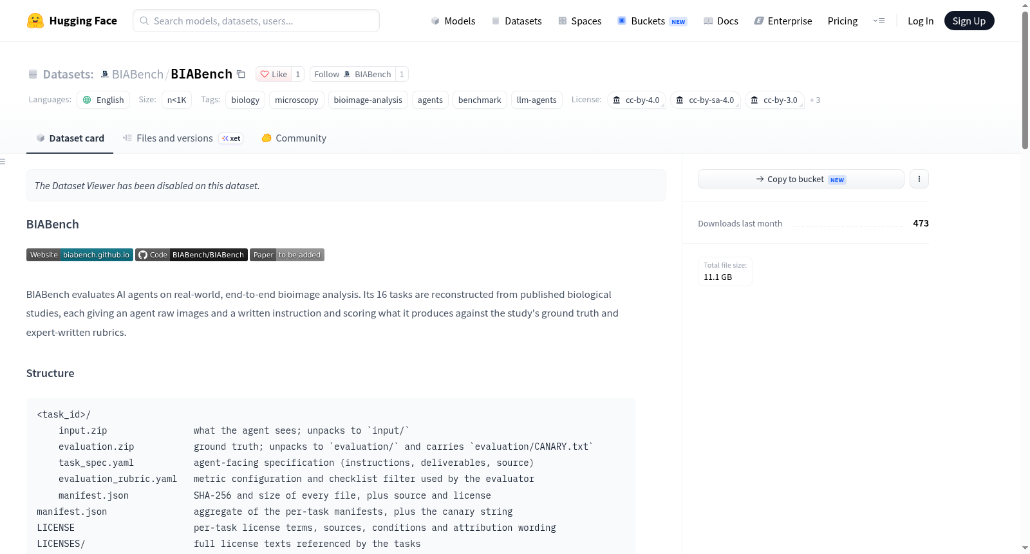This screenshot has width=1030, height=554.
Task: Click the llm-agents tag
Action: (x=537, y=100)
